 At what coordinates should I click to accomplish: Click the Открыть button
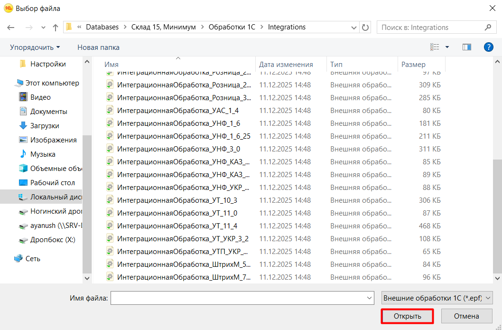coord(407,316)
